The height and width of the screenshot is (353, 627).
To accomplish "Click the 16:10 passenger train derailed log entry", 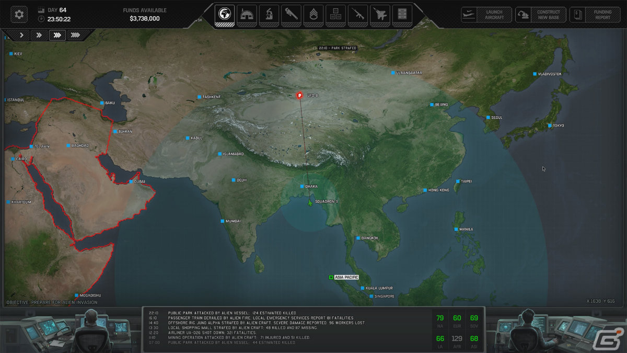I will [252, 318].
